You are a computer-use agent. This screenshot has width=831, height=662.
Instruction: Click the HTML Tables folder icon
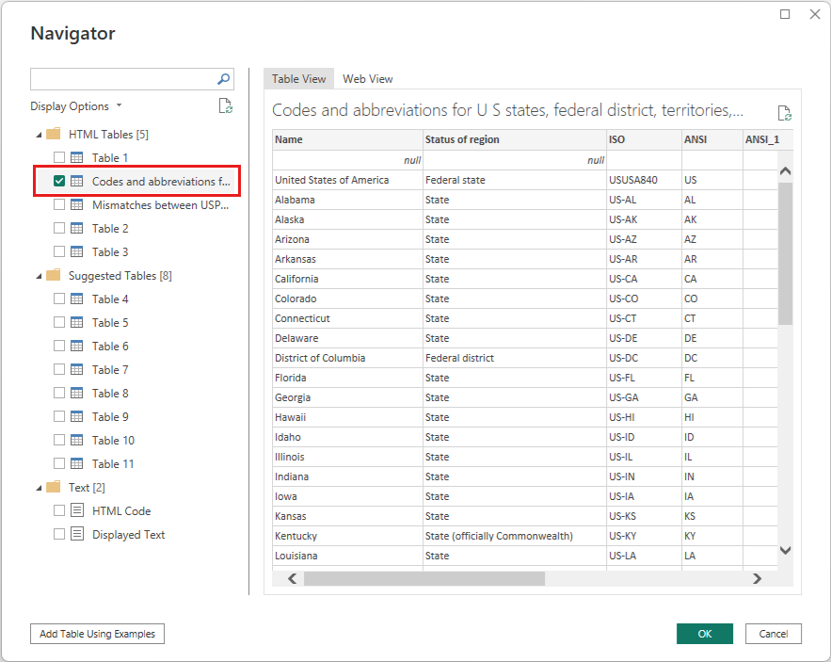(54, 134)
